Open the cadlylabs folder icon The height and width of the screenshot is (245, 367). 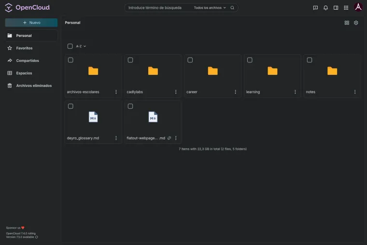coord(153,71)
